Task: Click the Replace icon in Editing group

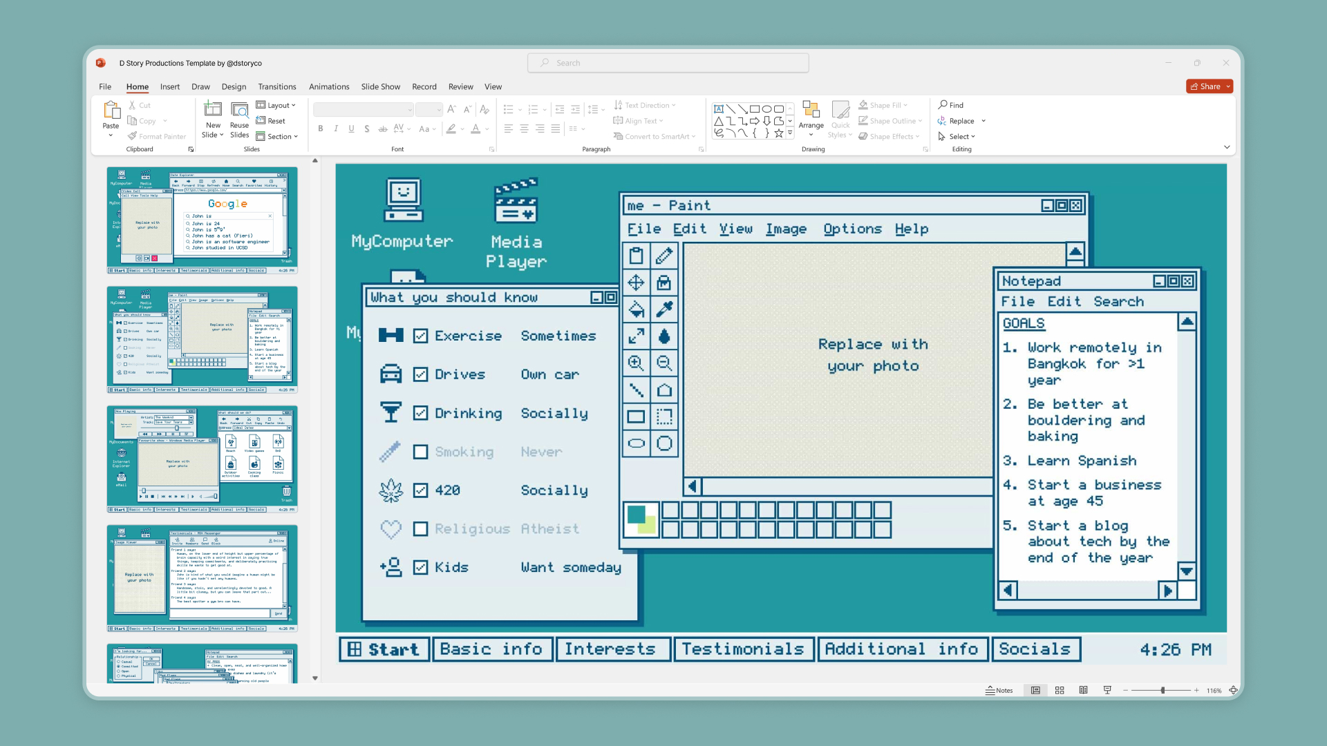Action: (x=943, y=120)
